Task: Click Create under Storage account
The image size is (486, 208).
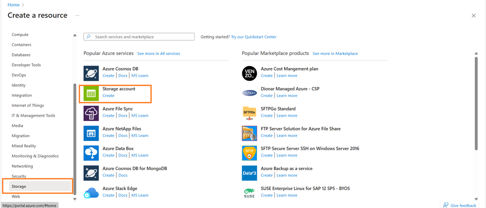Action: [x=108, y=96]
